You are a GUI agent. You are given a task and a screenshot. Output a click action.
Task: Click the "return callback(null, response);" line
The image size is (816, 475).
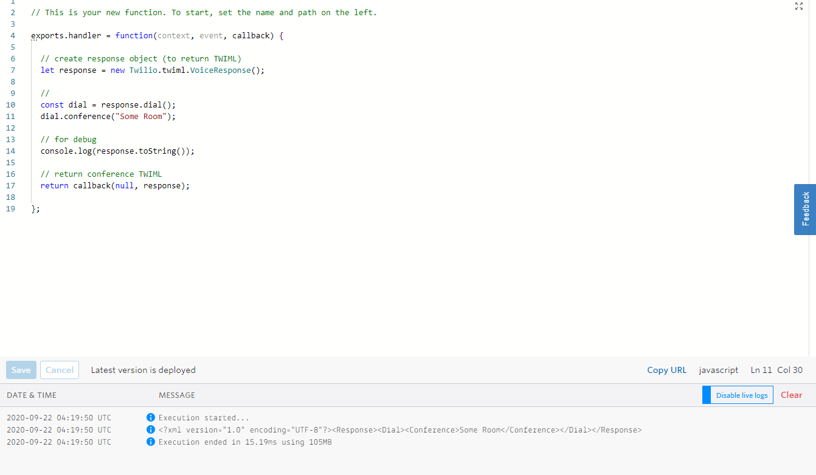tap(116, 186)
